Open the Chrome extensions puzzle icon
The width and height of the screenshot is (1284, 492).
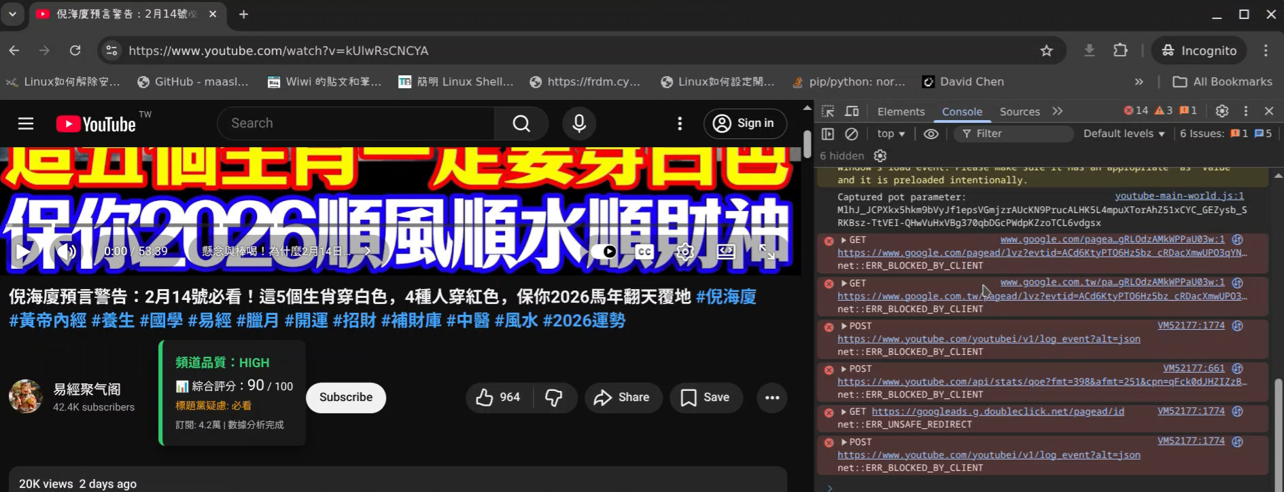coord(1120,51)
